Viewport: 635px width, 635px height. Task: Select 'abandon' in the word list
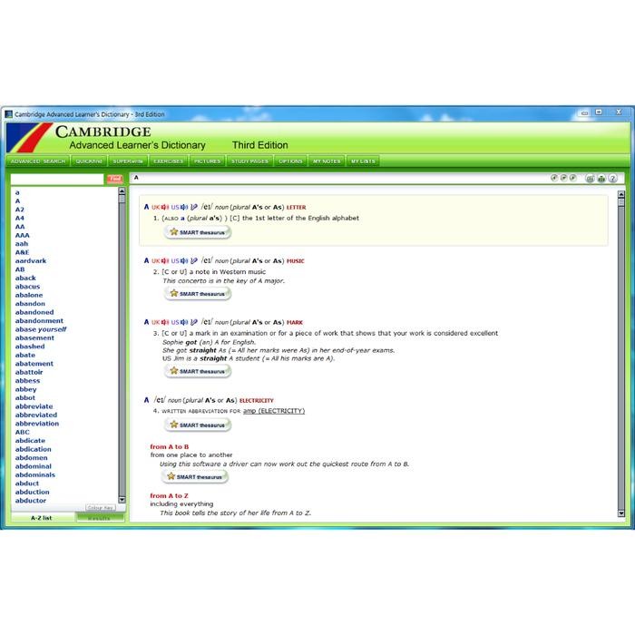30,303
